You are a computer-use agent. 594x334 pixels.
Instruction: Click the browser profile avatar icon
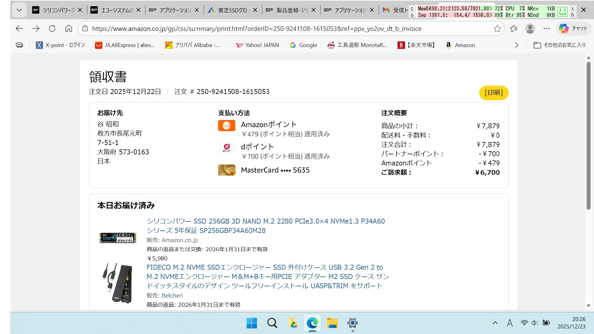(530, 28)
